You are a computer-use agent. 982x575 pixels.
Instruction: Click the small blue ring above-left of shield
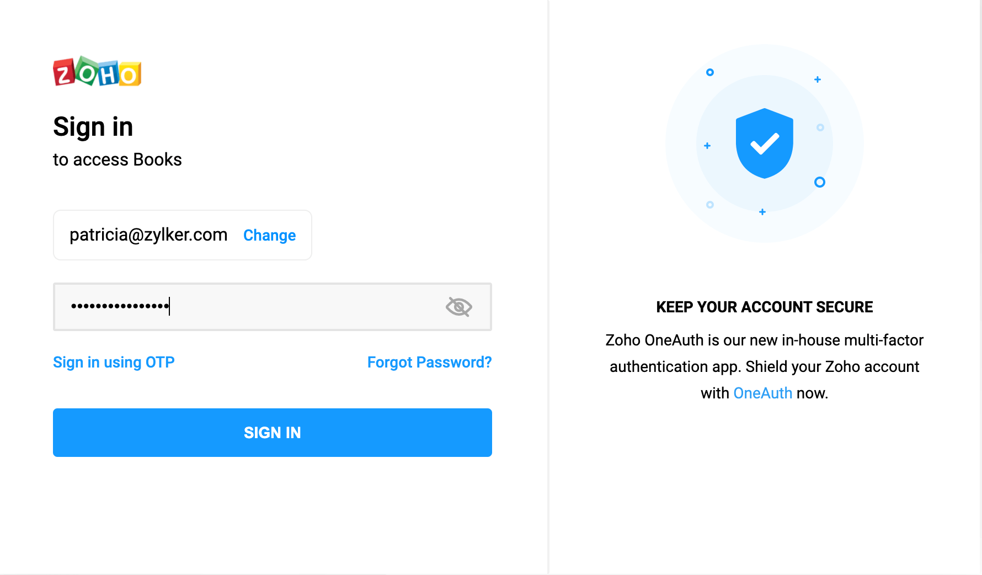[x=710, y=72]
